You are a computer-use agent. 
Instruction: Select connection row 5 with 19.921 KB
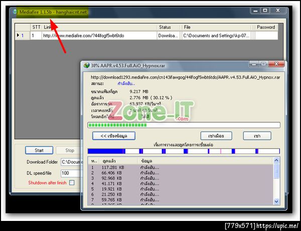pos(181,189)
